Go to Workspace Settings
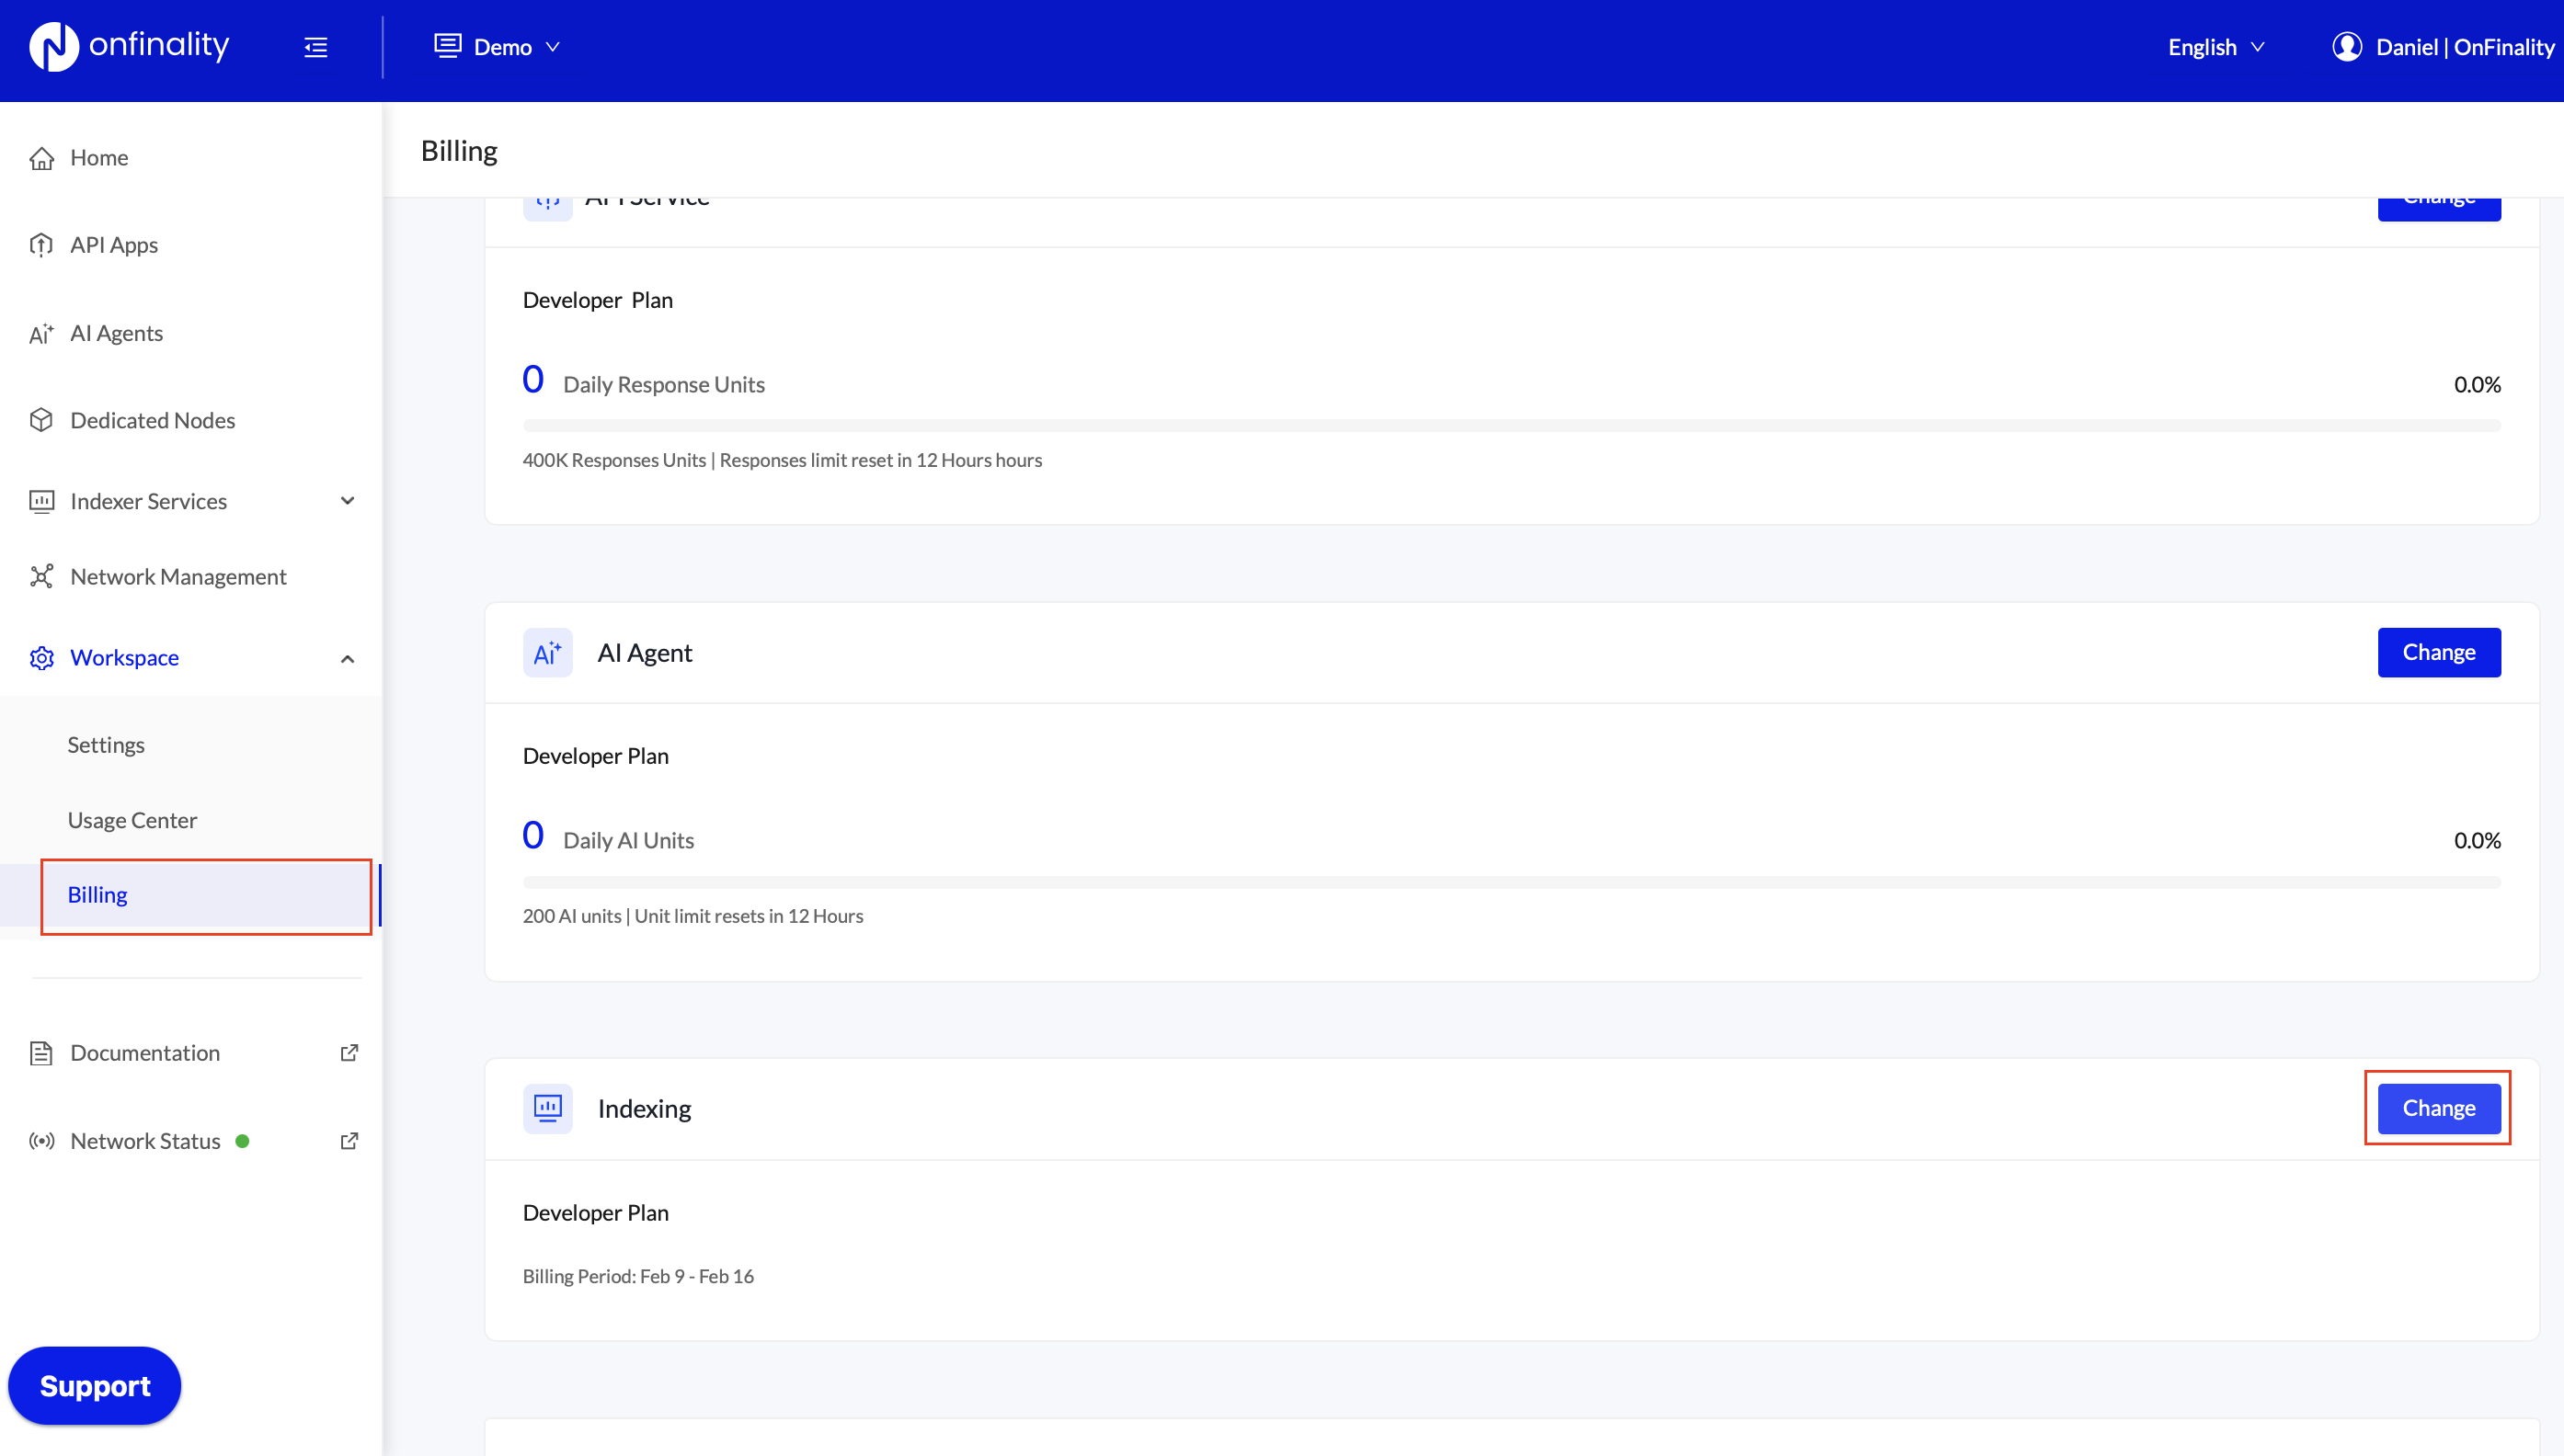The height and width of the screenshot is (1456, 2564). (x=106, y=745)
